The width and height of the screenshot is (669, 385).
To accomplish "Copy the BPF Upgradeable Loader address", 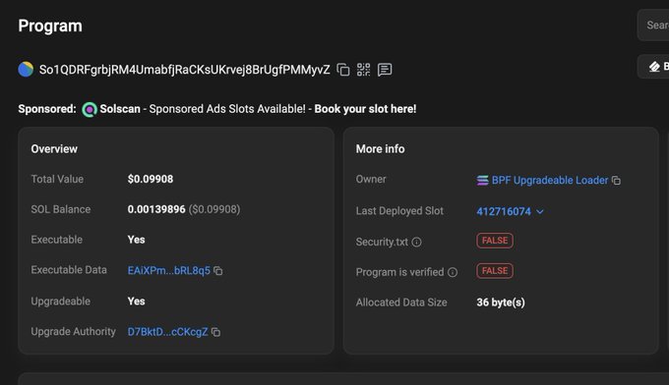I will [x=616, y=181].
